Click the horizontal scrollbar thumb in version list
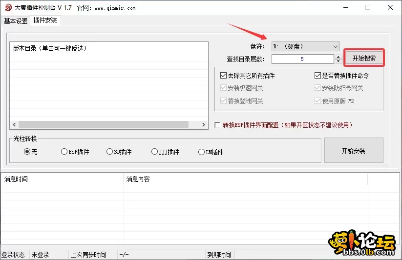Viewport: 402px width, 260px height. 104,124
